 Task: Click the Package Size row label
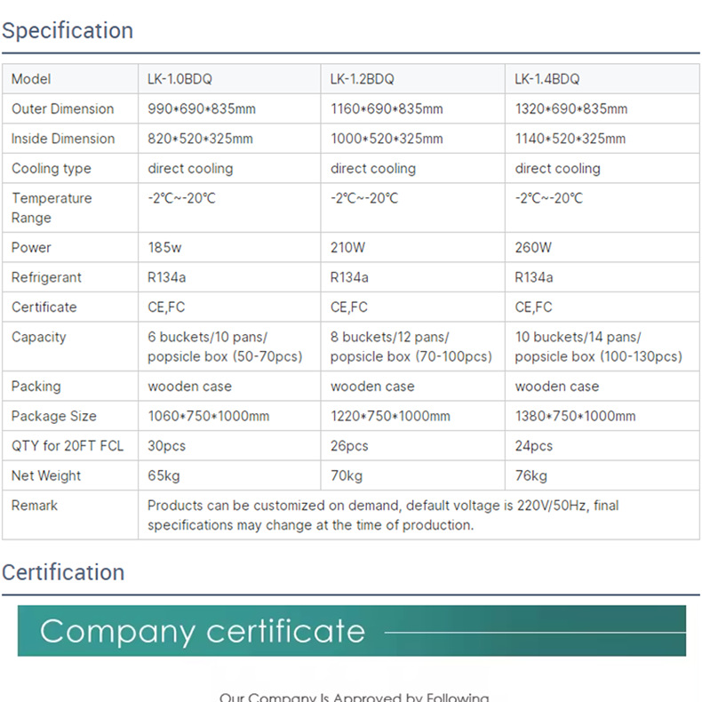(x=53, y=417)
